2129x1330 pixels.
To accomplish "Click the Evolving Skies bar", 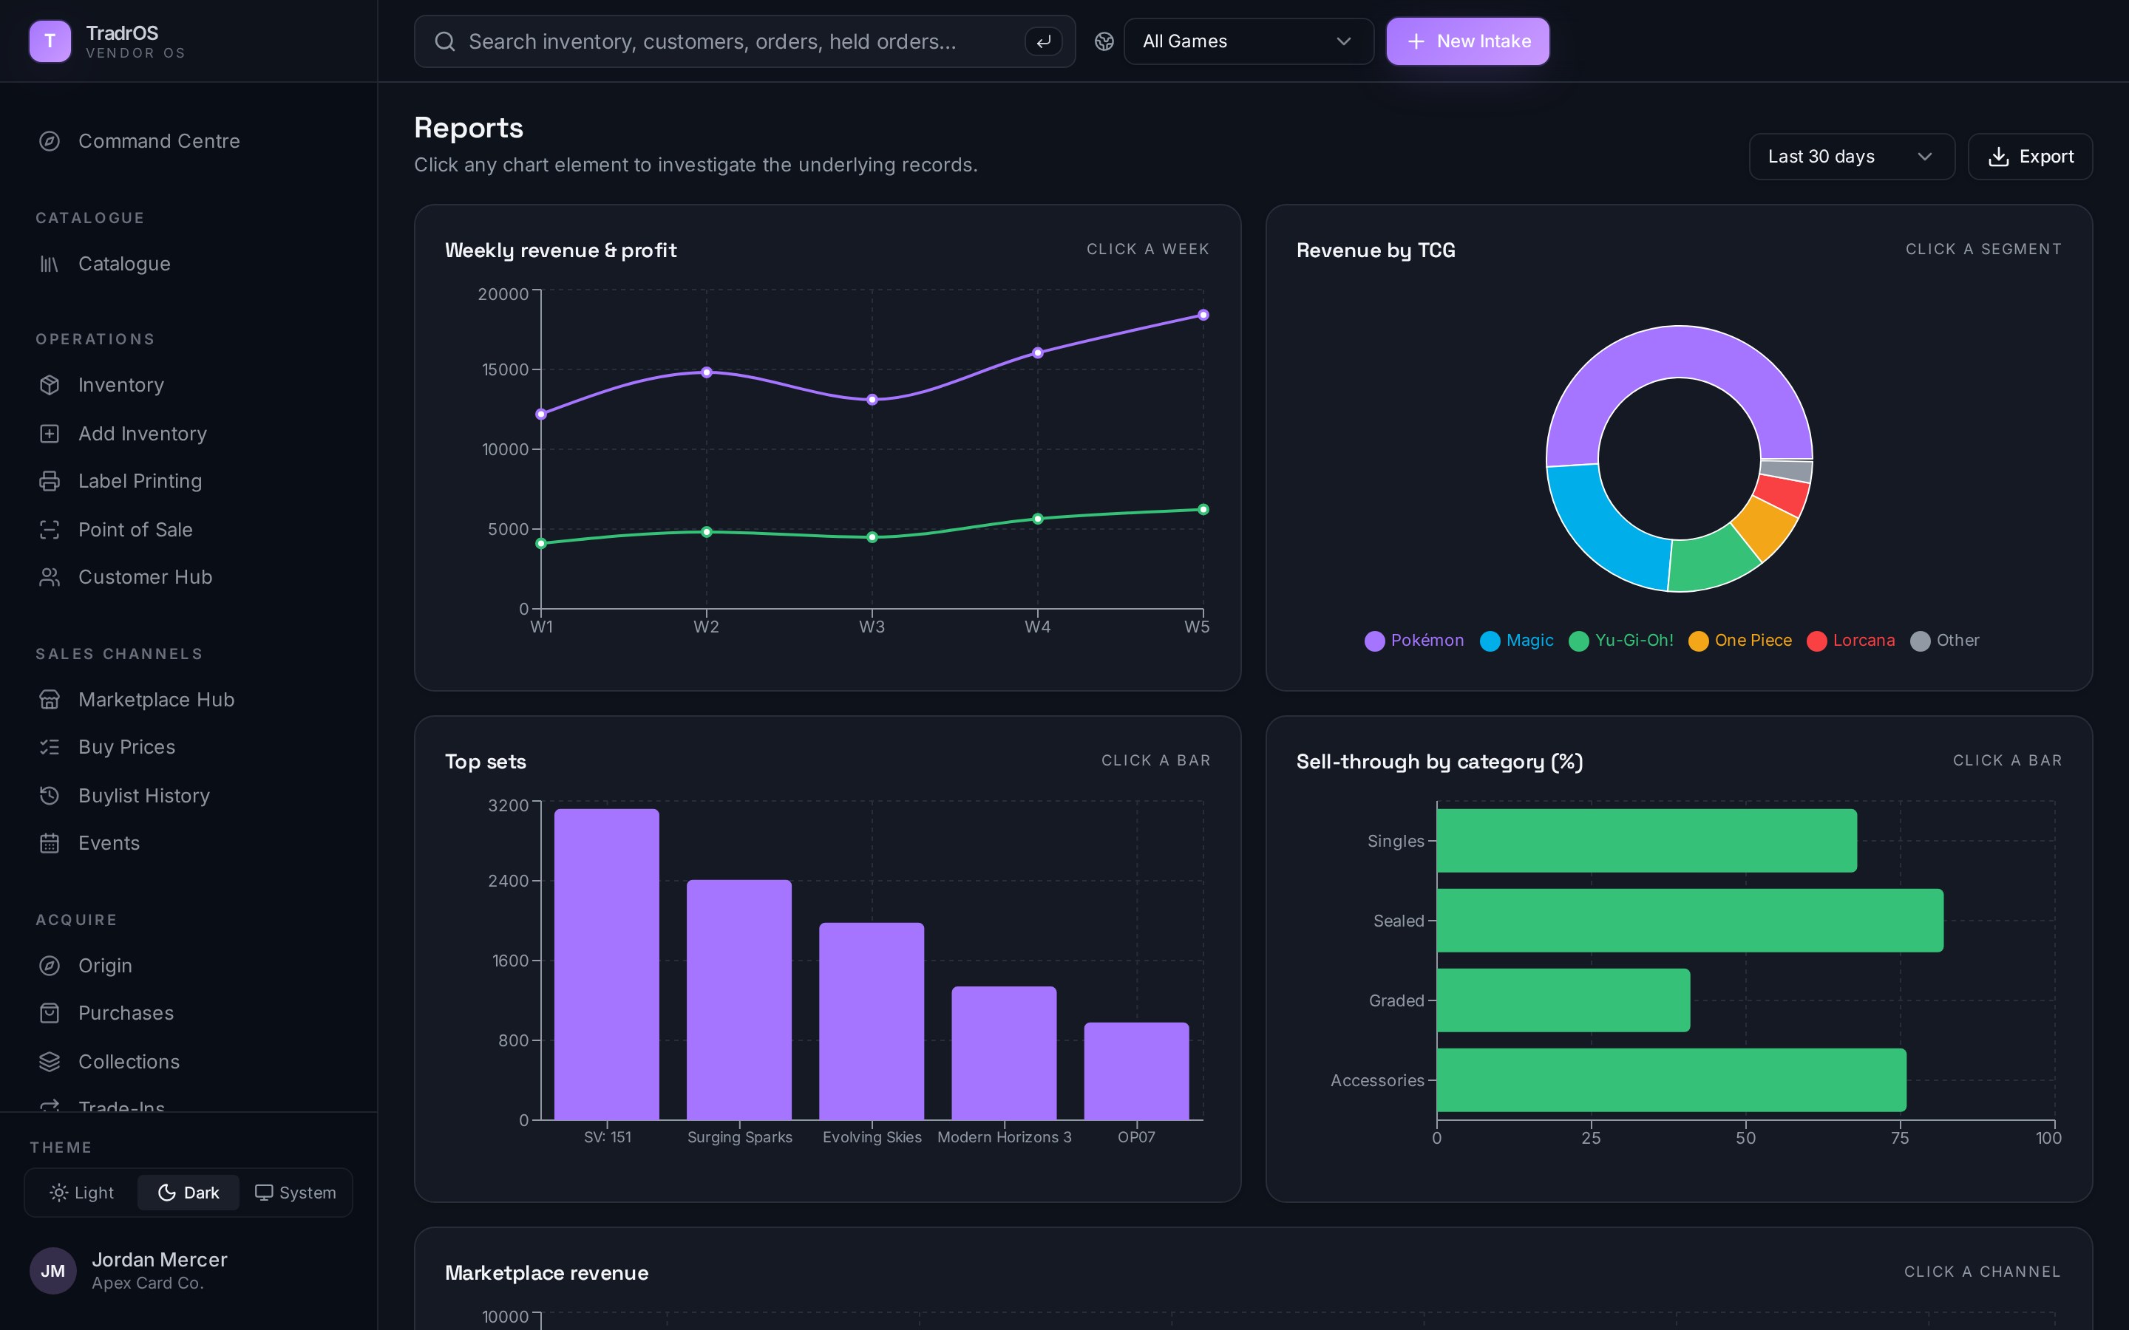I will coord(872,1021).
